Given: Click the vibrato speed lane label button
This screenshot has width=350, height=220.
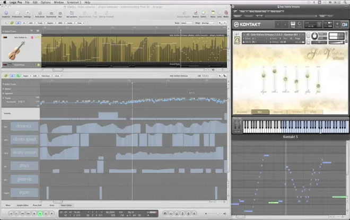Looking at the screenshot, I should point(24,139).
